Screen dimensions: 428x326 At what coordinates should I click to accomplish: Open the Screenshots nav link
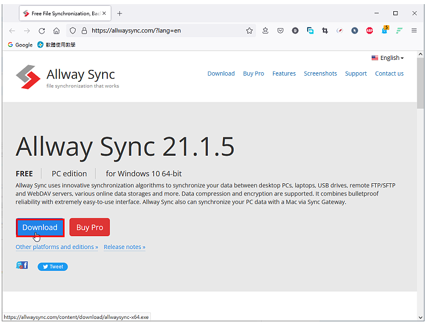321,74
